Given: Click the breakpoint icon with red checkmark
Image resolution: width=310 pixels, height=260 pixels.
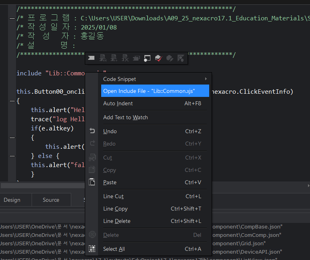Looking at the screenshot, I should [x=158, y=58].
